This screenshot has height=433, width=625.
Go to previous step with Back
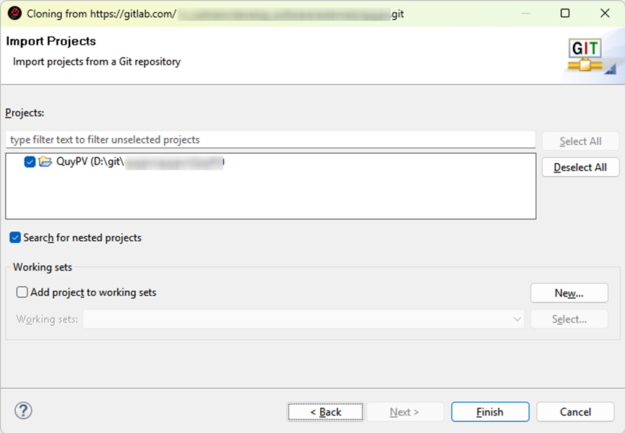pos(325,412)
